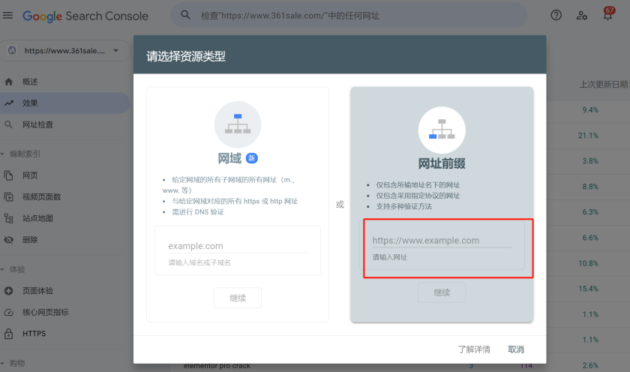Open notifications bell with 67 badge
This screenshot has width=630, height=372.
pyautogui.click(x=608, y=14)
